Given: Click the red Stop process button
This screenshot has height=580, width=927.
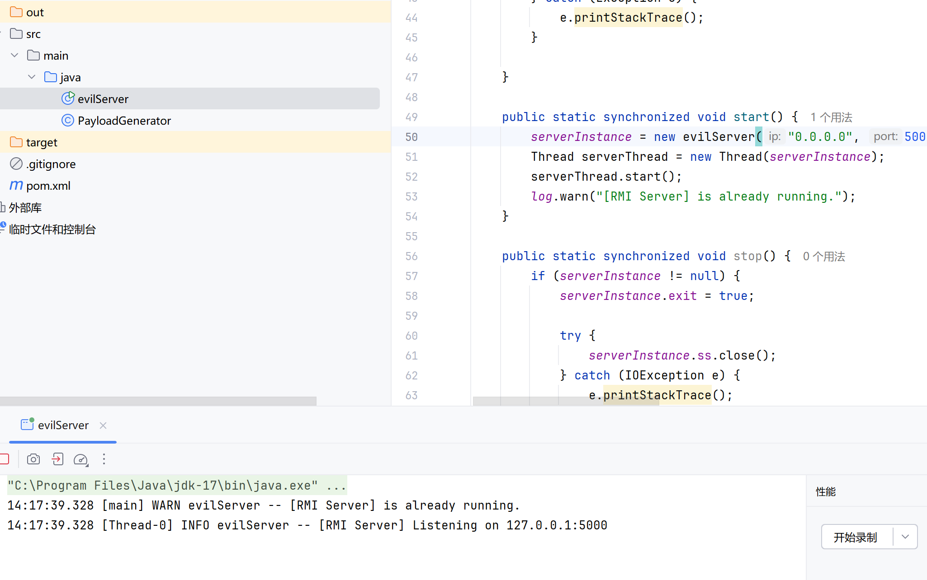Looking at the screenshot, I should point(5,459).
